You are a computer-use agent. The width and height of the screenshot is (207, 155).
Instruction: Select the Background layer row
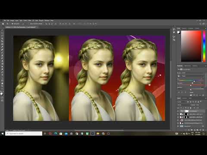[x=191, y=126]
